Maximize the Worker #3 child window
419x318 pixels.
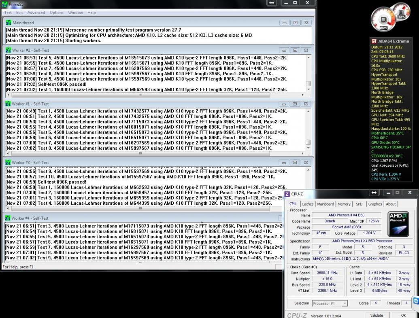click(x=295, y=162)
